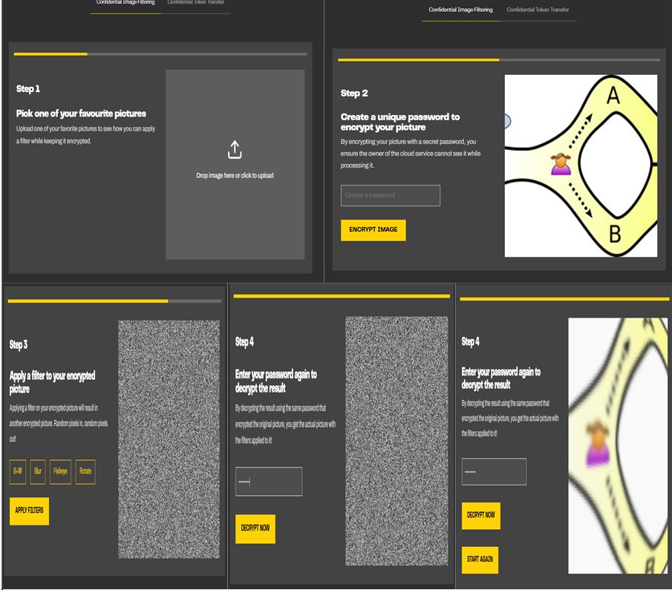Click the APPLY FILTERS button
672x590 pixels.
(x=29, y=511)
